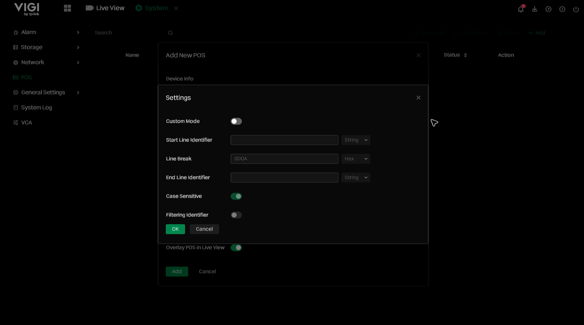Click the green Add button in Add New POS
This screenshot has width=584, height=325.
[177, 271]
